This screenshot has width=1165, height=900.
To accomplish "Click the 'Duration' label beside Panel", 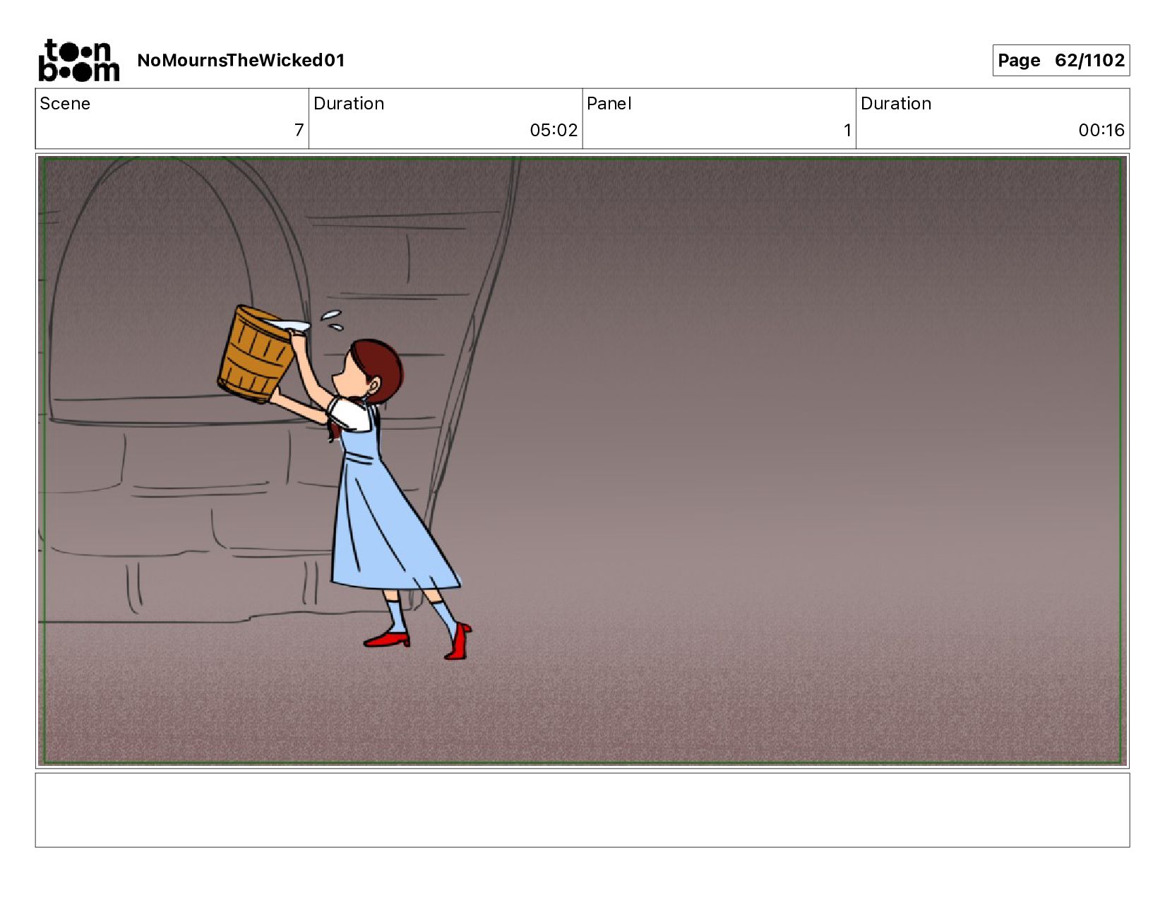I will [x=896, y=104].
